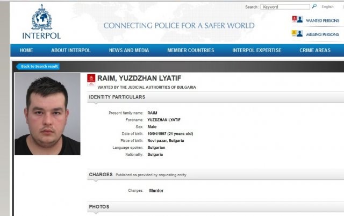Open the INTERPOL EXPERTISE menu

click(x=257, y=50)
